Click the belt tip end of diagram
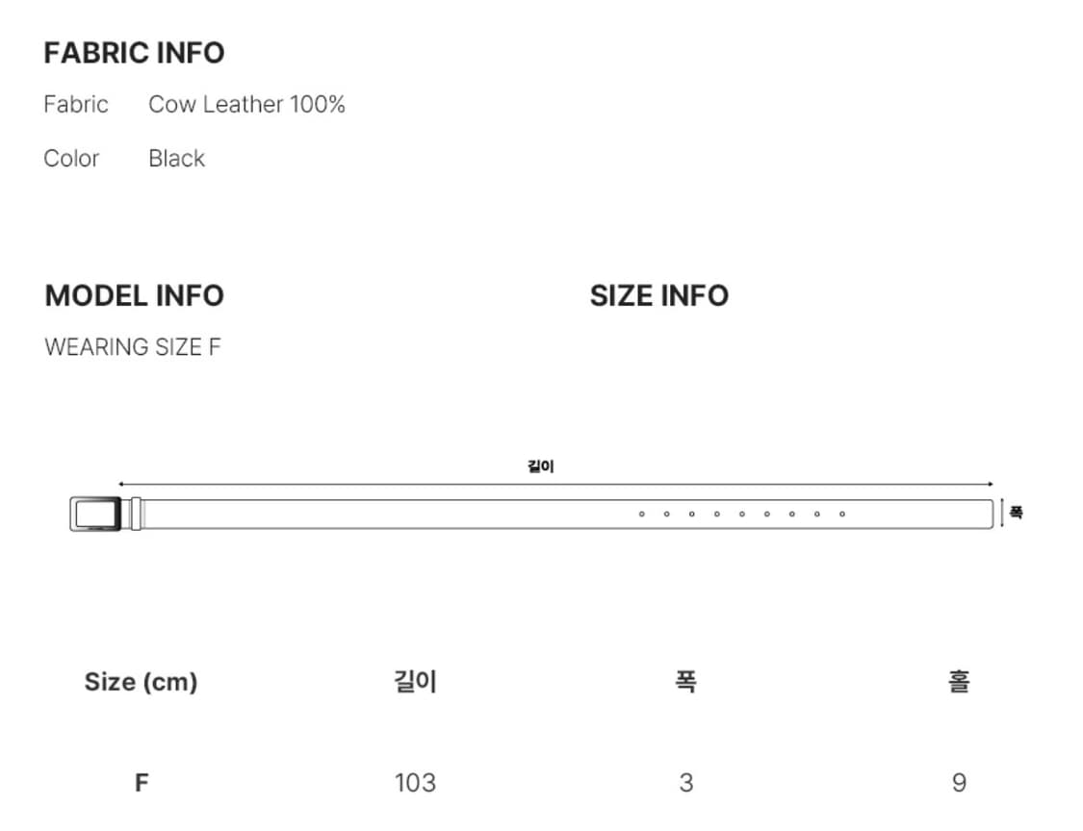Screen dimensions: 1083x831 (x=988, y=515)
